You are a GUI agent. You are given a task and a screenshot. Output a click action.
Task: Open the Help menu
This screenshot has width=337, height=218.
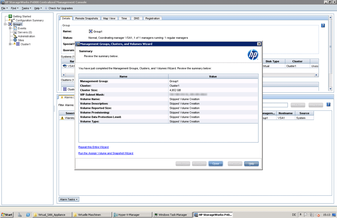click(38, 8)
